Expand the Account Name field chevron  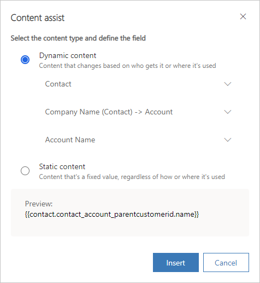tap(228, 140)
